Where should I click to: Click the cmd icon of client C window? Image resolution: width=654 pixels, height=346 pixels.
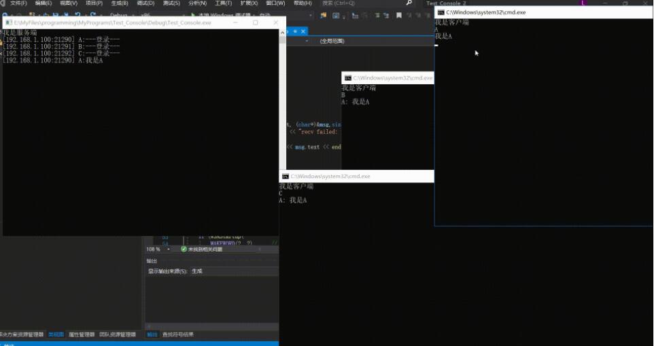pos(286,176)
